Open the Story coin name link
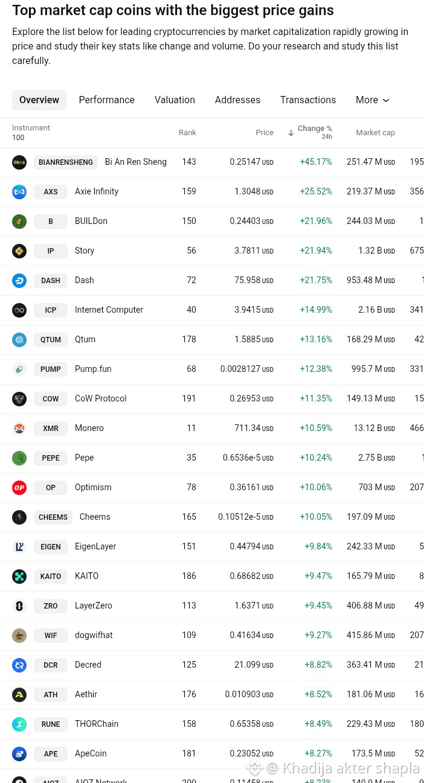The width and height of the screenshot is (424, 783). 85,251
